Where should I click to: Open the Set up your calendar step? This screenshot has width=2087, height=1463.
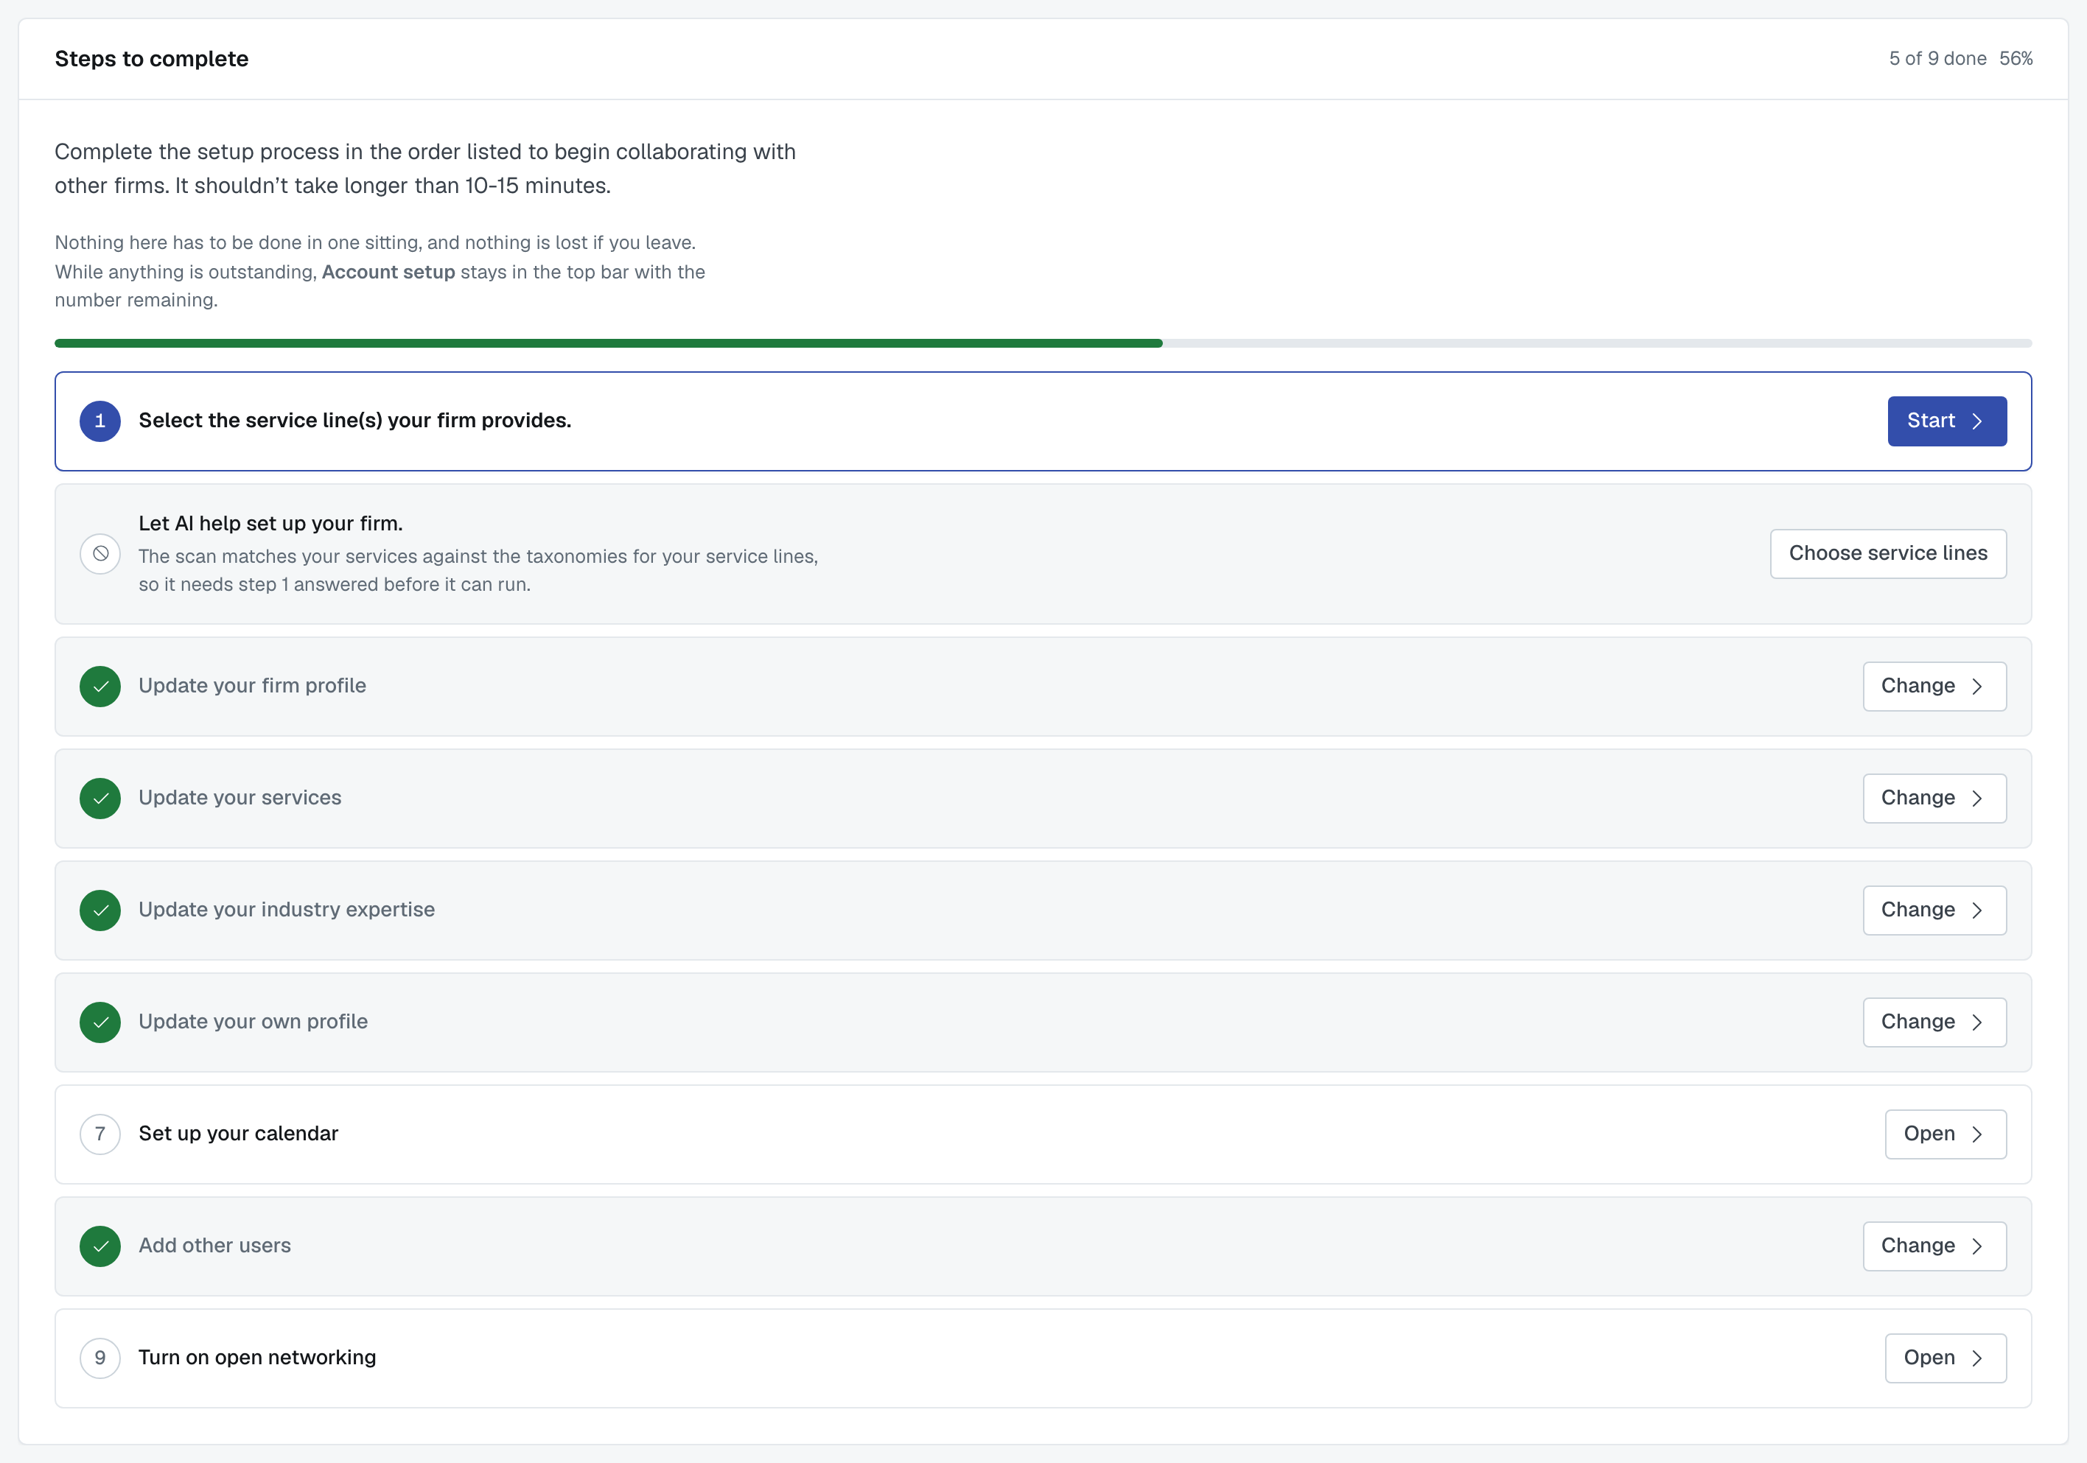[x=1946, y=1134]
